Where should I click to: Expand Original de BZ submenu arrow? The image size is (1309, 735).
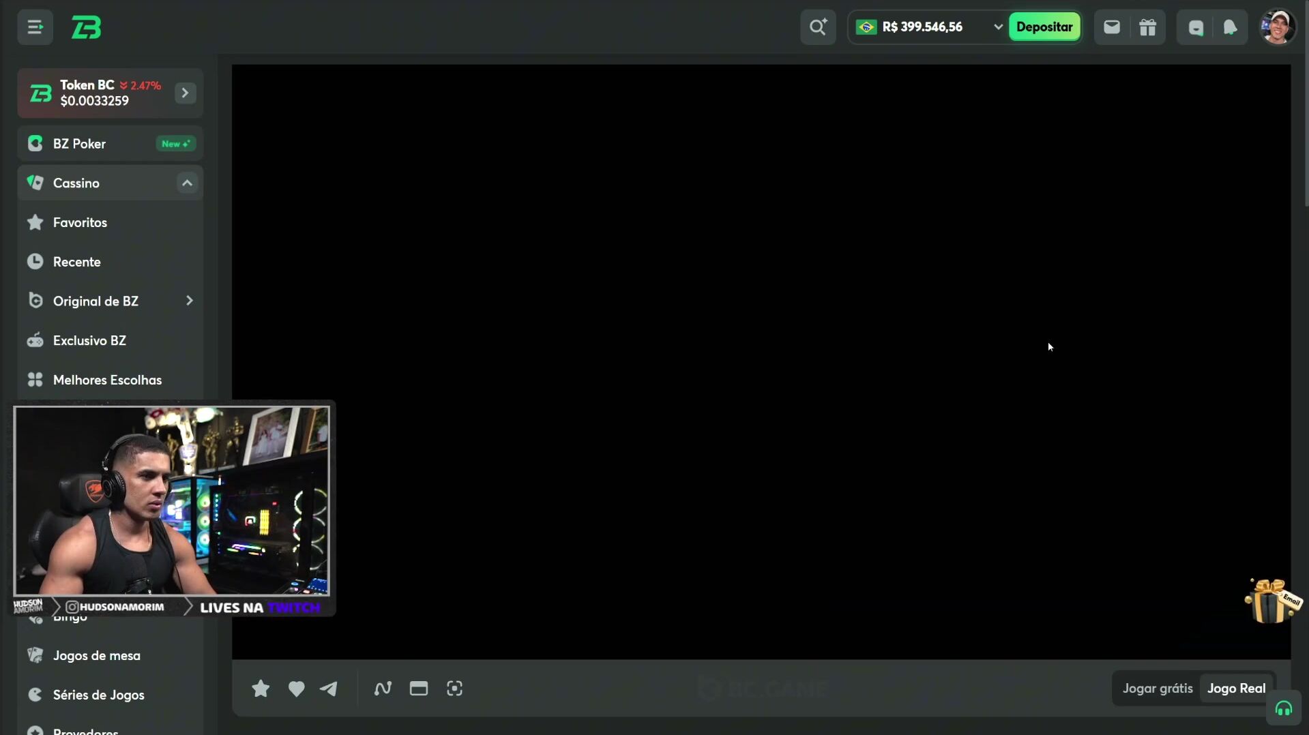[189, 301]
